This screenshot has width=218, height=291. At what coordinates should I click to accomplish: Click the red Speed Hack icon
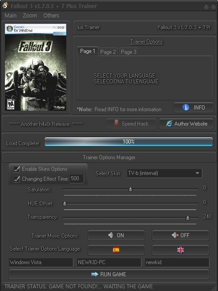116,124
